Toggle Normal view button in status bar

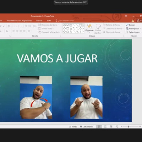tap(99, 126)
